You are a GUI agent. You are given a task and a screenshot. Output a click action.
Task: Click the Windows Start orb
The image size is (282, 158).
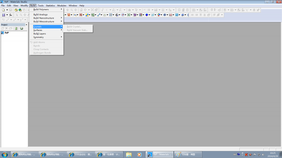pyautogui.click(x=5, y=154)
